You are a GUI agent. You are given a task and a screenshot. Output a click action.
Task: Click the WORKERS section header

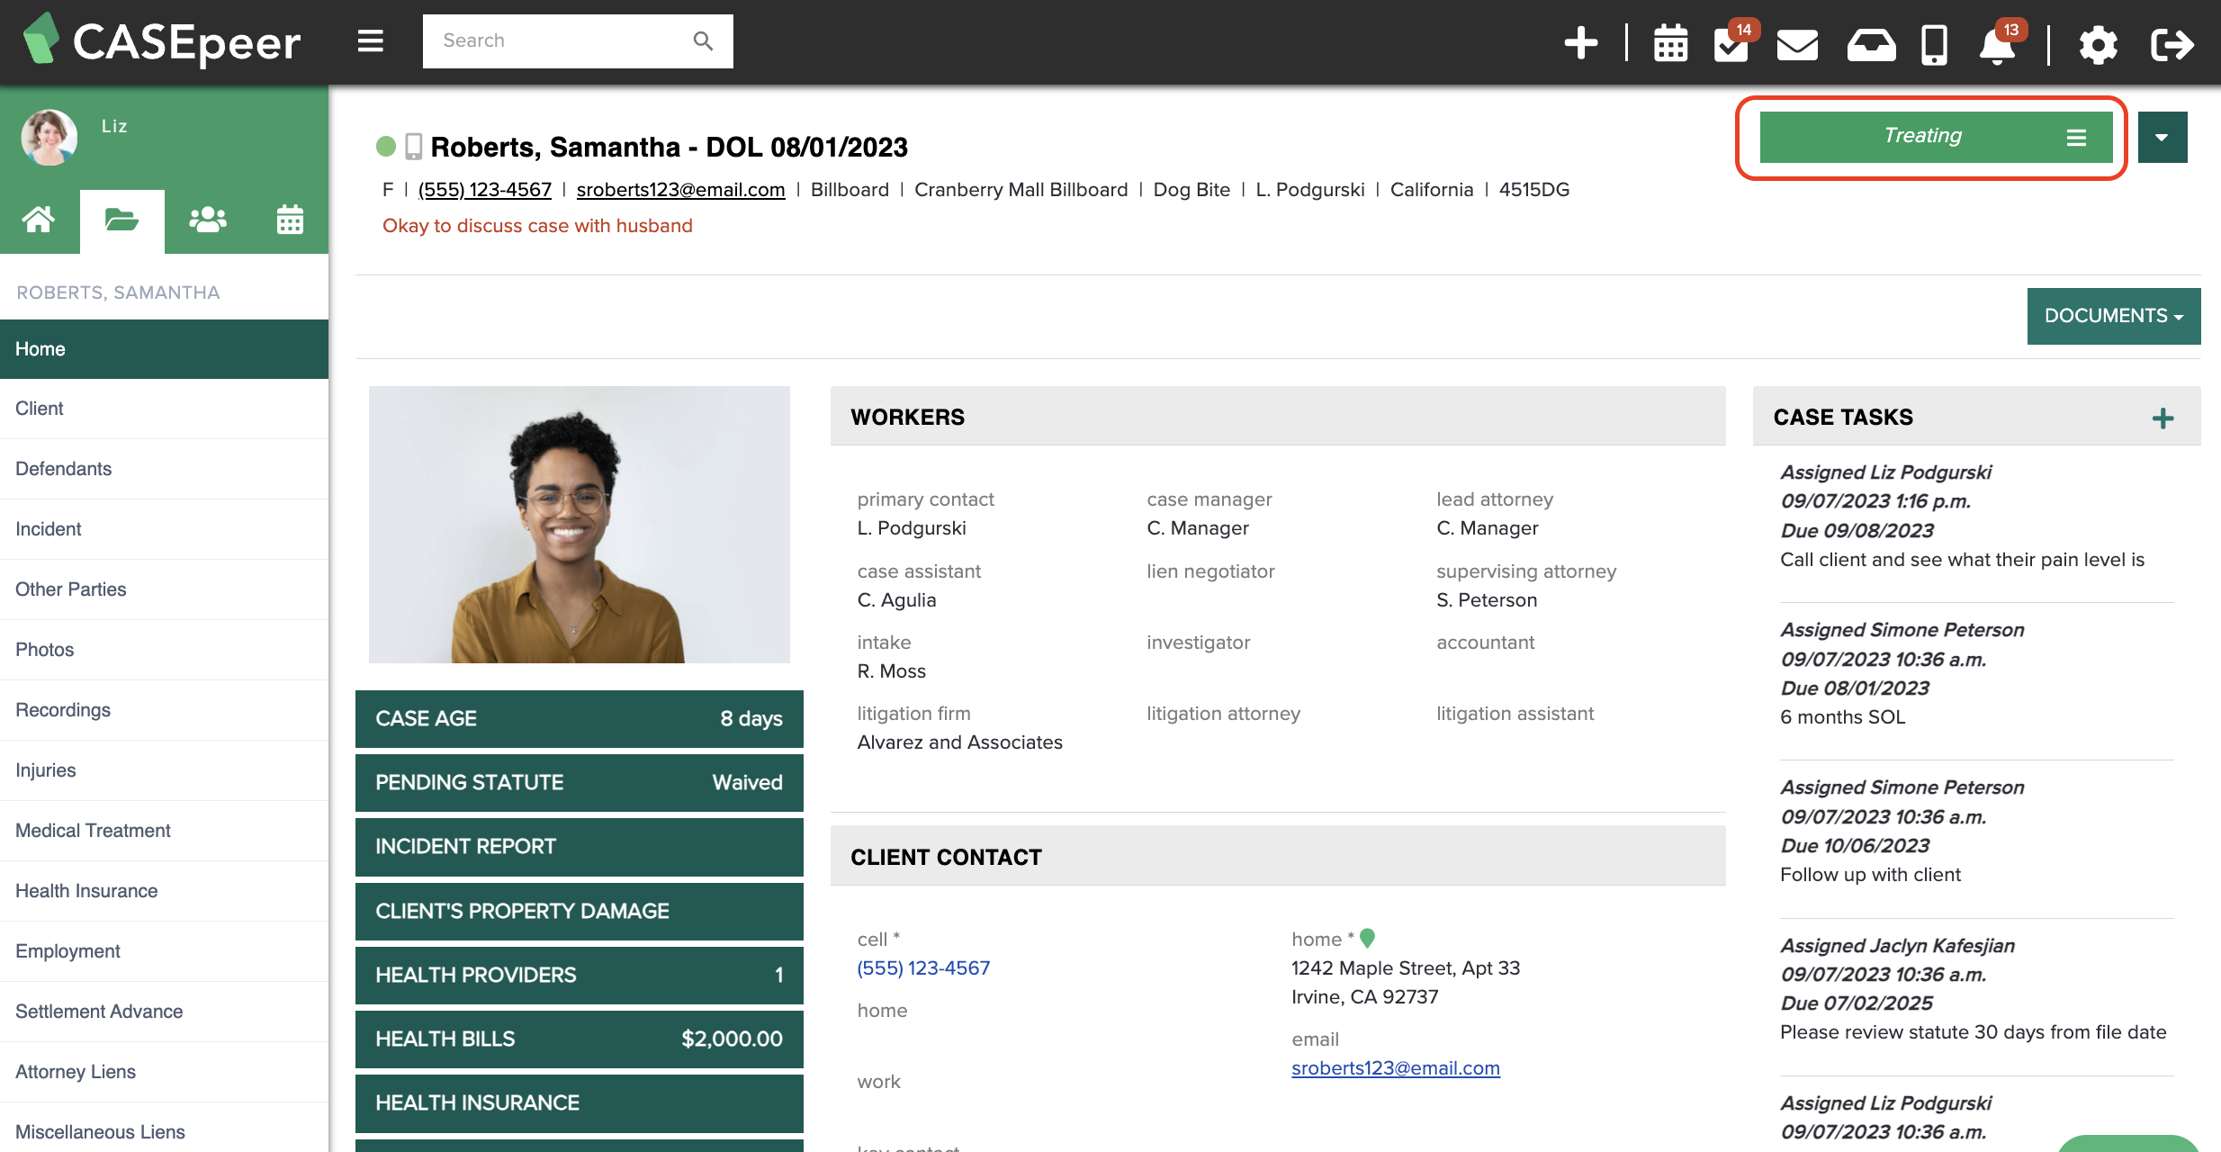click(1277, 417)
